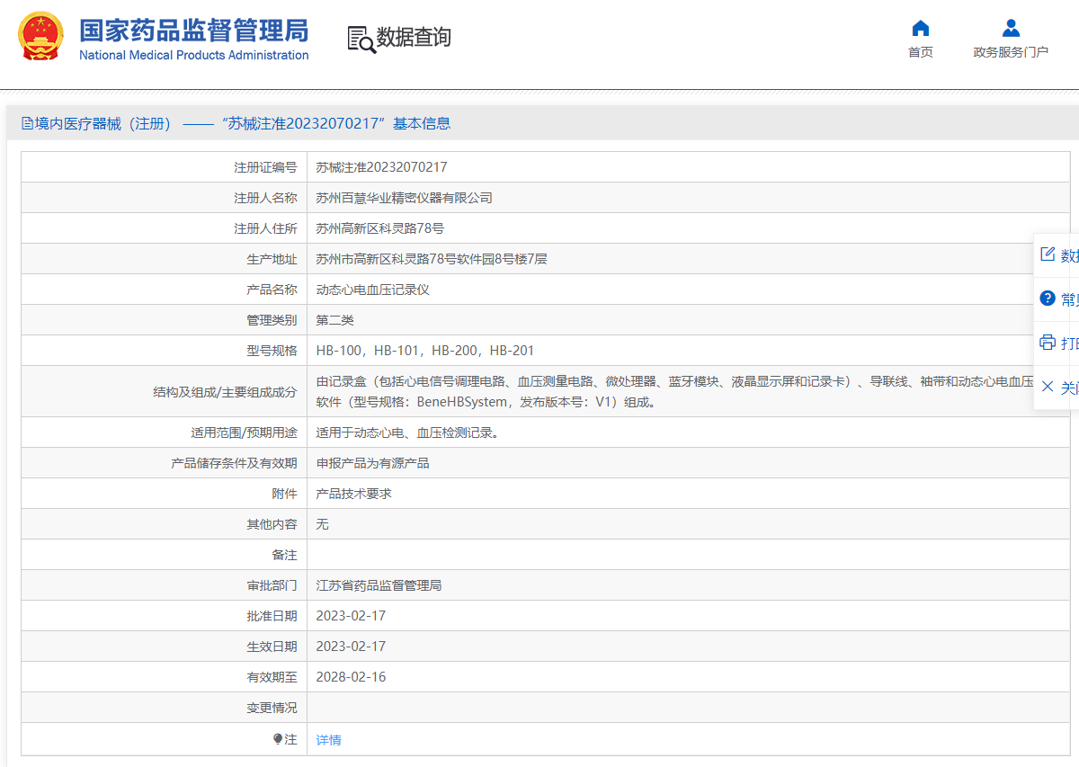The height and width of the screenshot is (767, 1079).
Task: Click the 政务服务门户 menu label
Action: [1011, 52]
